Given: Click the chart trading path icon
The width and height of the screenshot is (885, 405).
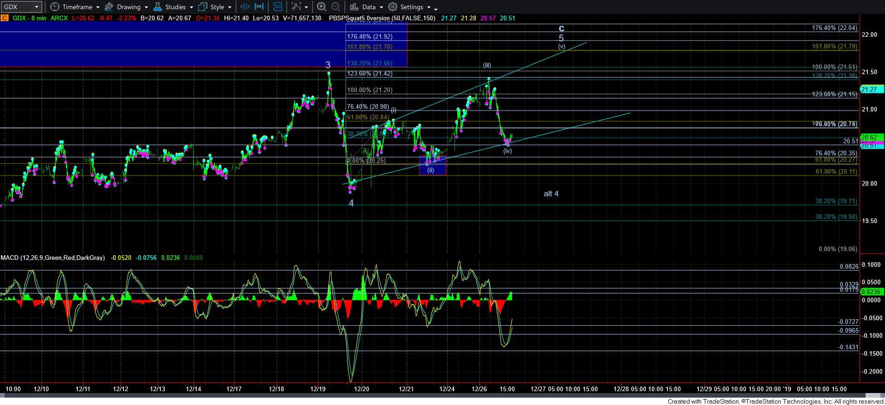Looking at the screenshot, I should 296,7.
